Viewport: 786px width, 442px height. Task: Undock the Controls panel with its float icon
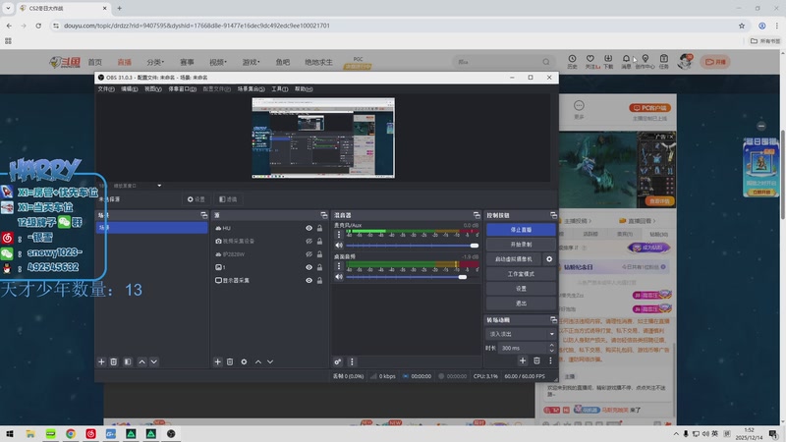553,215
